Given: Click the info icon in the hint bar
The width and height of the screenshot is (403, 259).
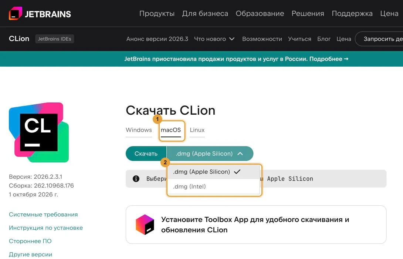Looking at the screenshot, I should click(x=136, y=179).
